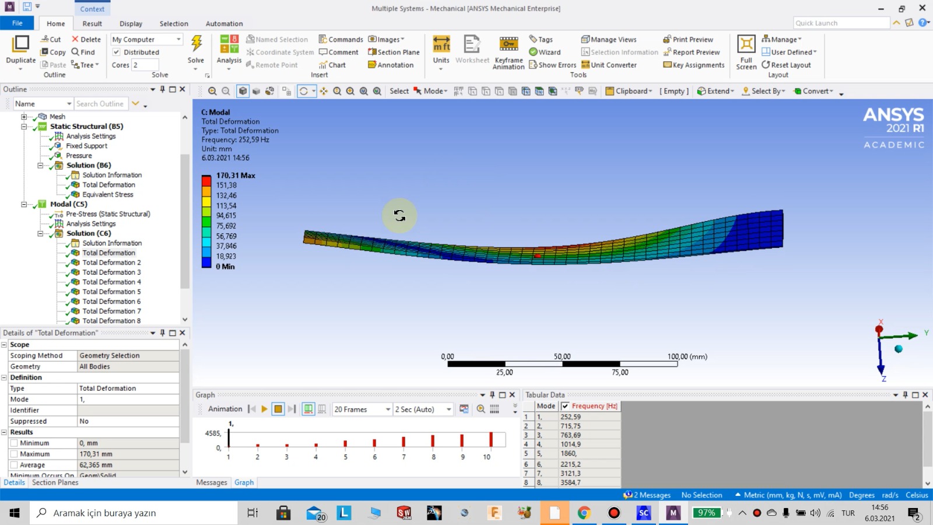This screenshot has width=933, height=525.
Task: Open the File menu
Action: point(17,23)
